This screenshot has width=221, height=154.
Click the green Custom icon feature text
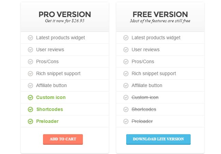coord(51,97)
